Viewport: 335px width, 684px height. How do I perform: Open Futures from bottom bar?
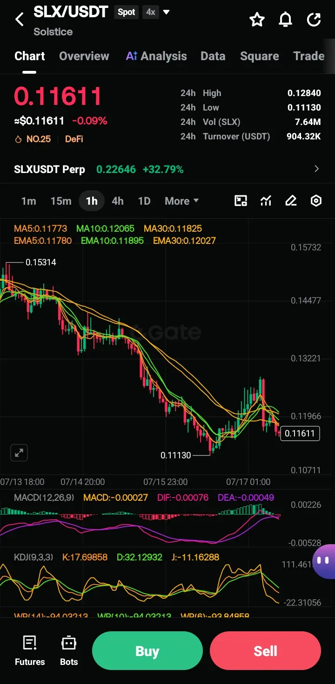click(30, 651)
